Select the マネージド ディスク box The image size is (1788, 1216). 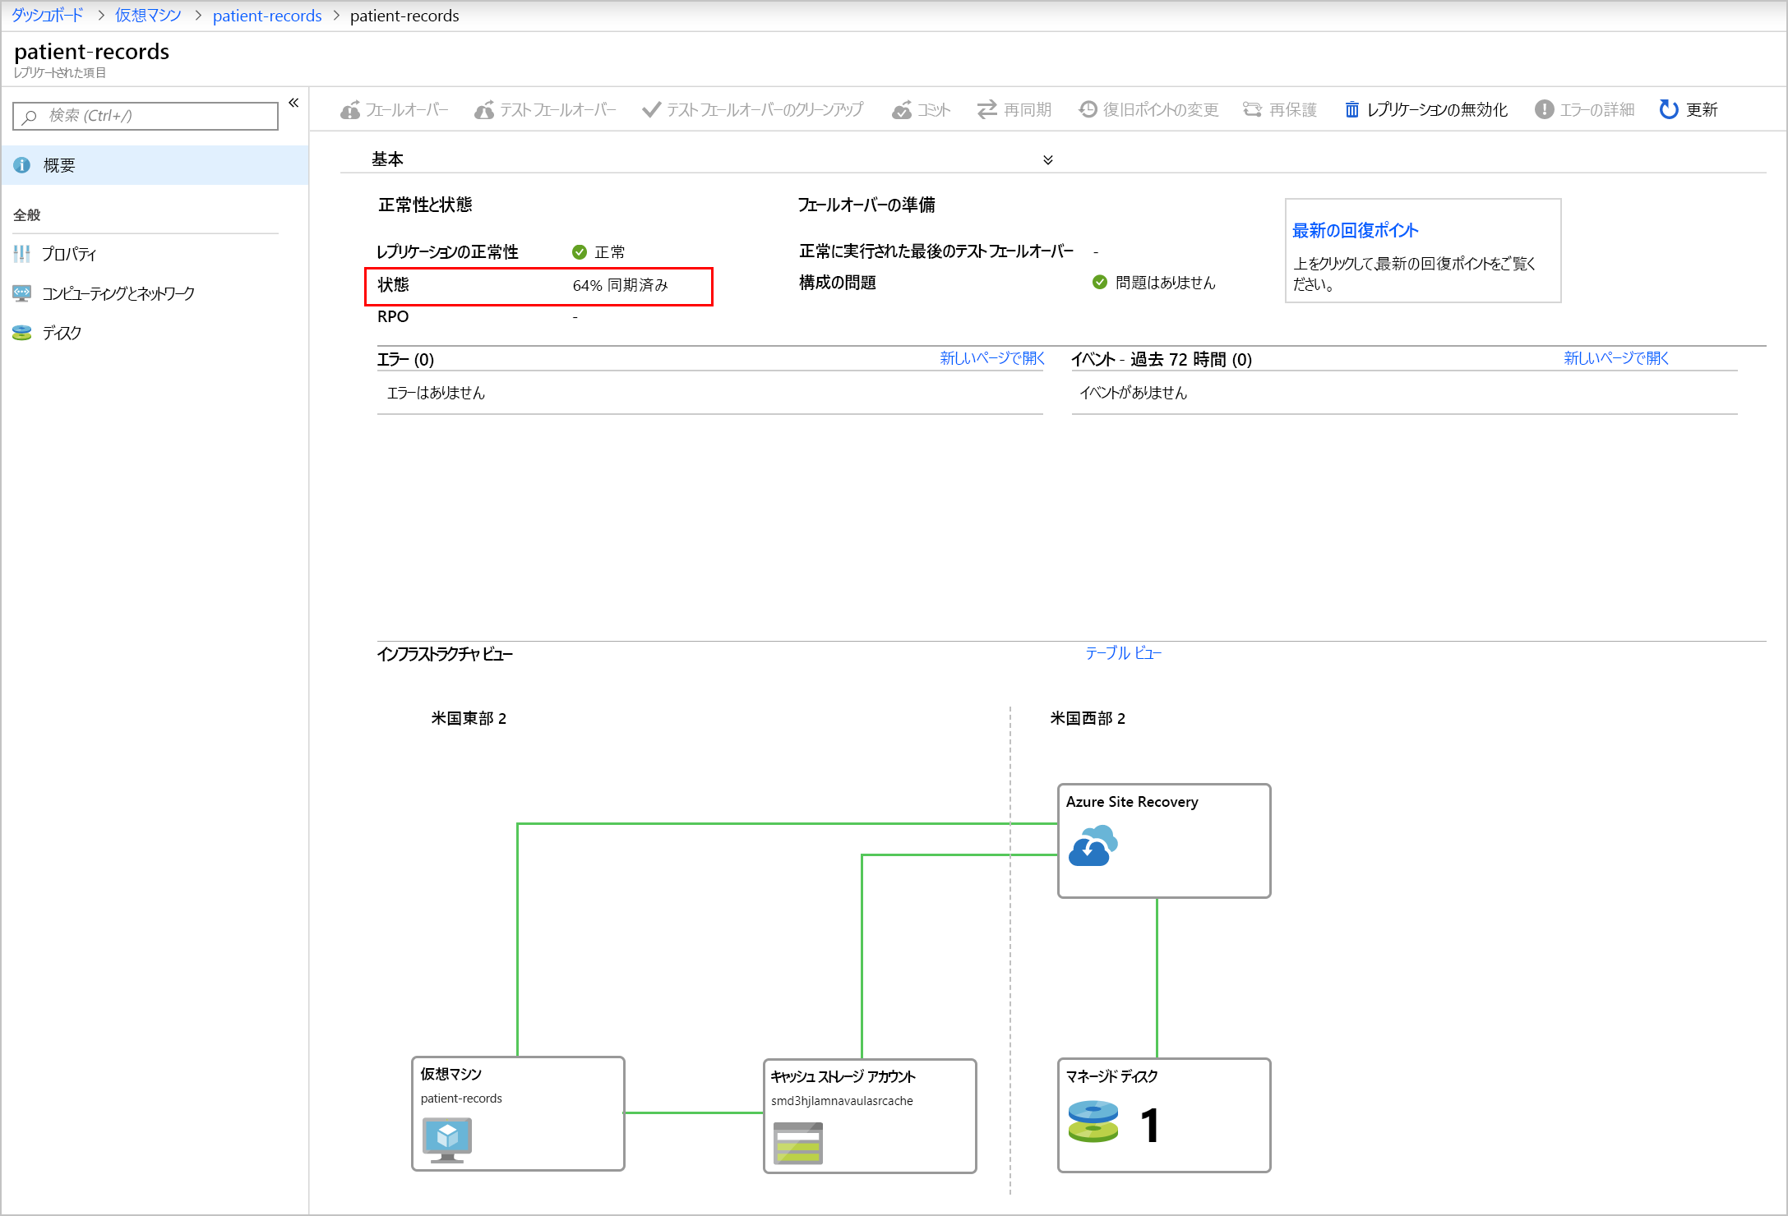1164,1115
